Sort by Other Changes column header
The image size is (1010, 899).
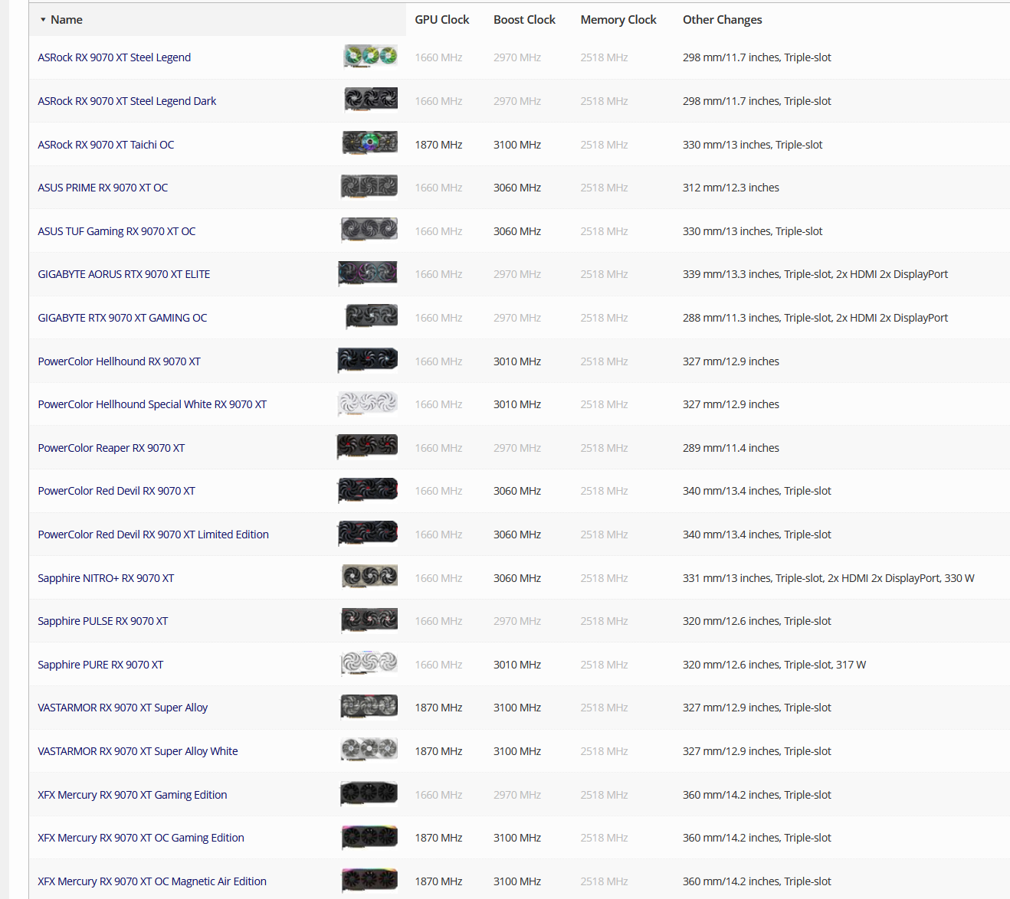click(x=723, y=20)
